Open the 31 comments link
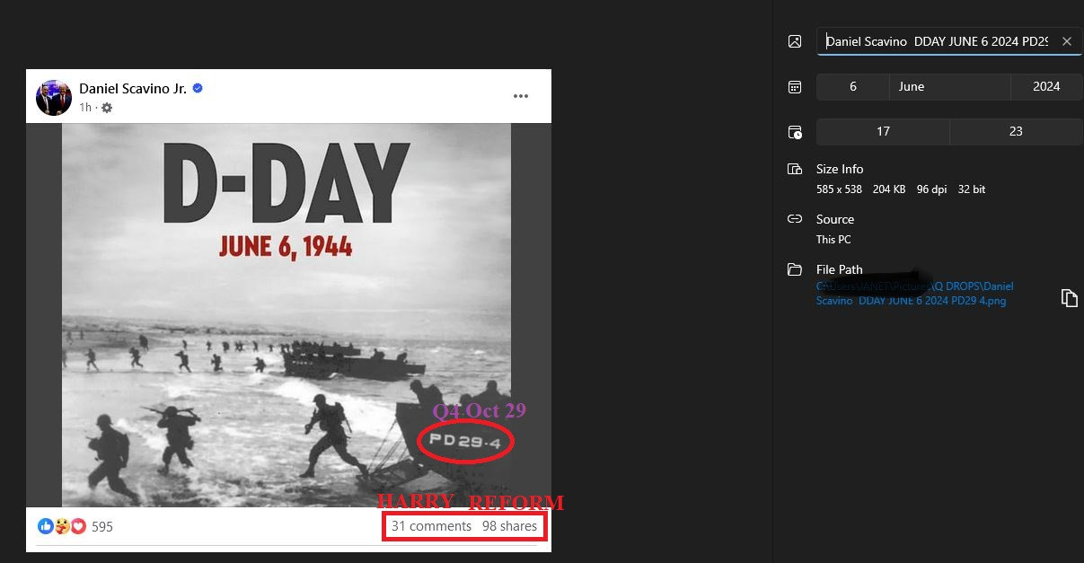Screen dimensions: 1084x563 [x=431, y=526]
